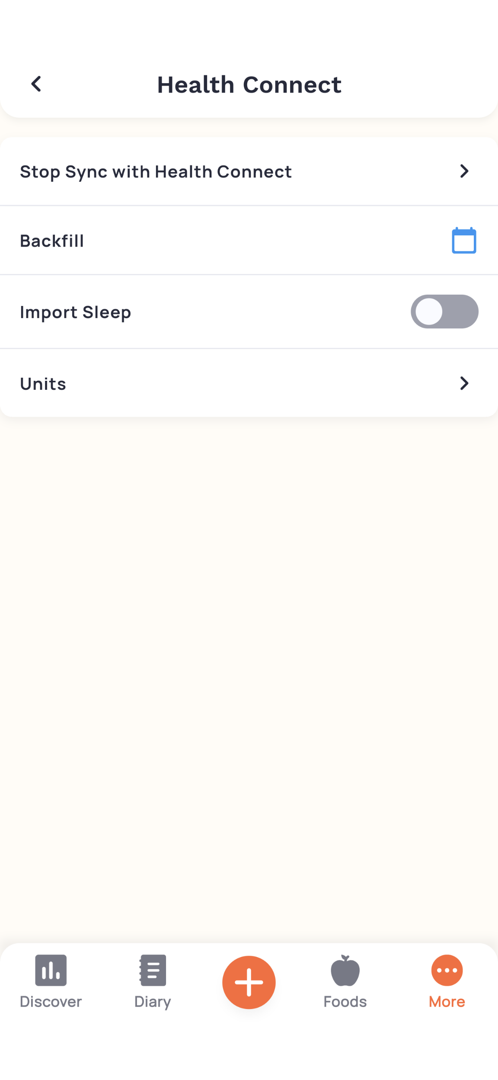The height and width of the screenshot is (1080, 498).
Task: Tap the Backfill label
Action: pos(52,241)
